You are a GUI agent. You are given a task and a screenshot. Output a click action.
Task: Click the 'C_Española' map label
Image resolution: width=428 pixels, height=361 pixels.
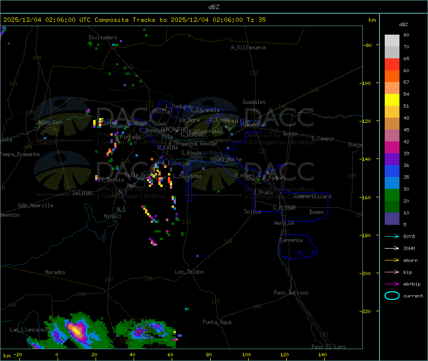point(205,110)
